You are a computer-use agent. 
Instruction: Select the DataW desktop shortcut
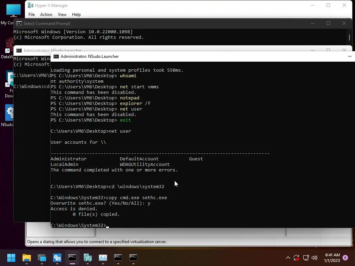[8, 48]
